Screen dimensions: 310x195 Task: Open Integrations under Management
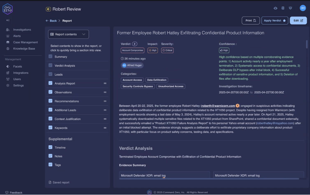[21, 73]
